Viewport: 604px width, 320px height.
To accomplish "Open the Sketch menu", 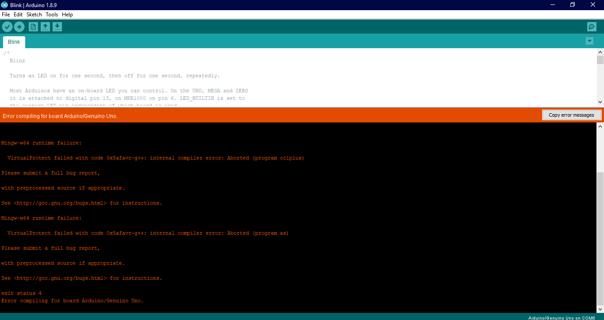I will pos(34,14).
